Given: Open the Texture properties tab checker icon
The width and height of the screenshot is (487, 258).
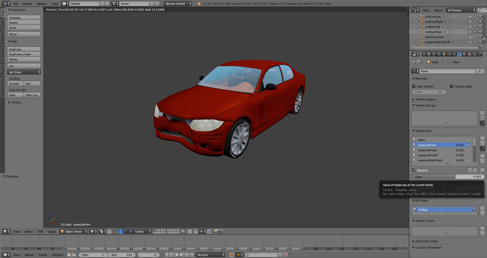Looking at the screenshot, I should coord(469,54).
